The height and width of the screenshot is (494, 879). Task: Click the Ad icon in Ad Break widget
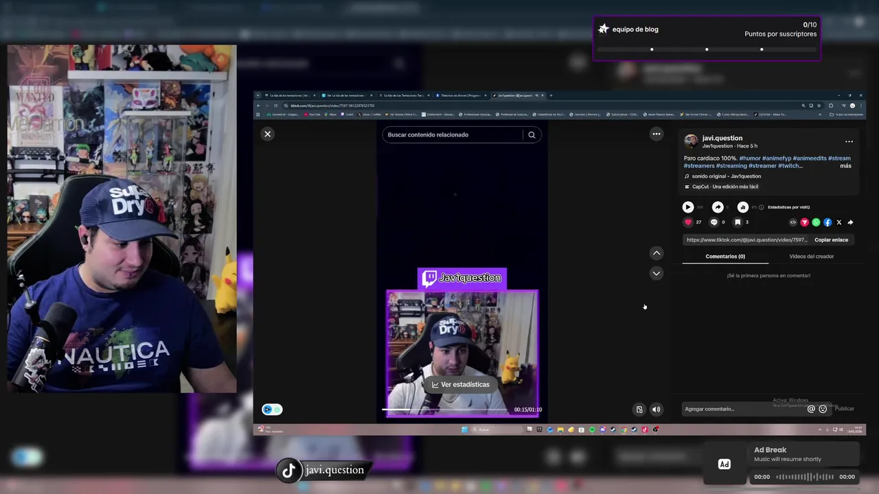(x=724, y=464)
